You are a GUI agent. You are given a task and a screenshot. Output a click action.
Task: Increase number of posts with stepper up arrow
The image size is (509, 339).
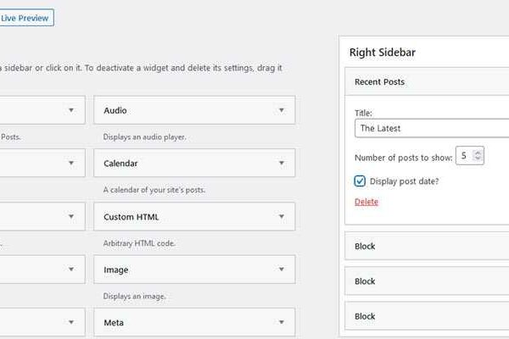[478, 152]
